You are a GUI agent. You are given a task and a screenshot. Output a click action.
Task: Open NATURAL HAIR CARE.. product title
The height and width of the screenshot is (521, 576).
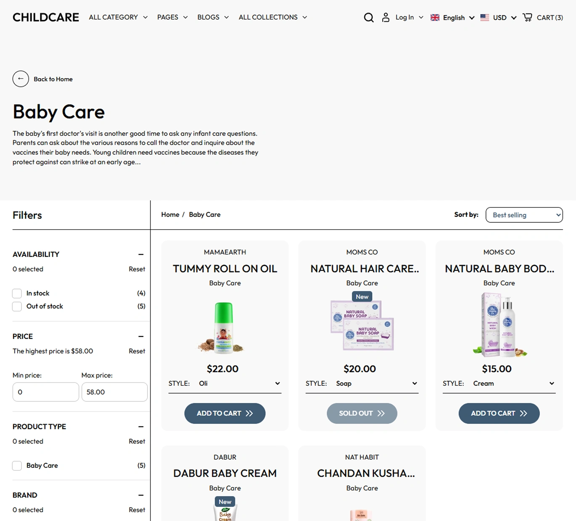(365, 269)
